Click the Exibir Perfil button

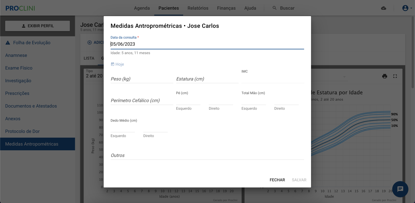(37, 26)
